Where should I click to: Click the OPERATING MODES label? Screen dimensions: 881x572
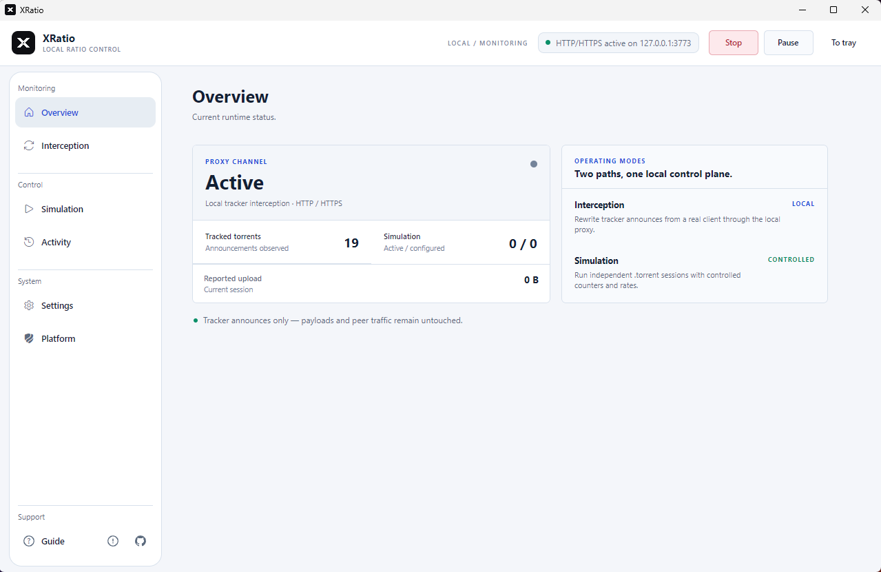(610, 161)
